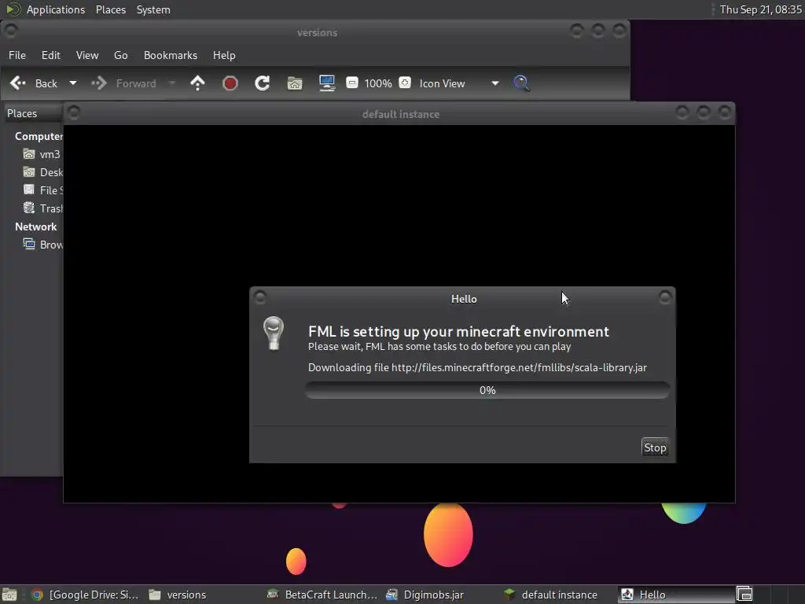Click the 0% download progress bar
The image size is (805, 604).
pyautogui.click(x=487, y=390)
